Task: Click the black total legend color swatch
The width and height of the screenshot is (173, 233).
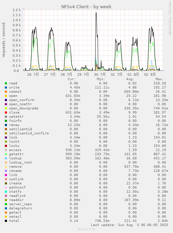Action: point(6,221)
